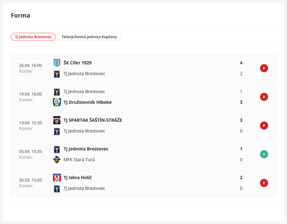The image size is (287, 224).
Task: Click TJ Jednota Brestovec name in 26.04. match
Action: coord(85,74)
